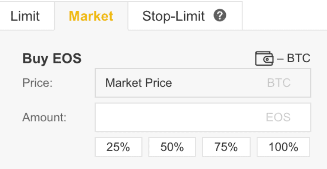Open the Stop-Limit order tab
The image size is (327, 169).
(185, 16)
